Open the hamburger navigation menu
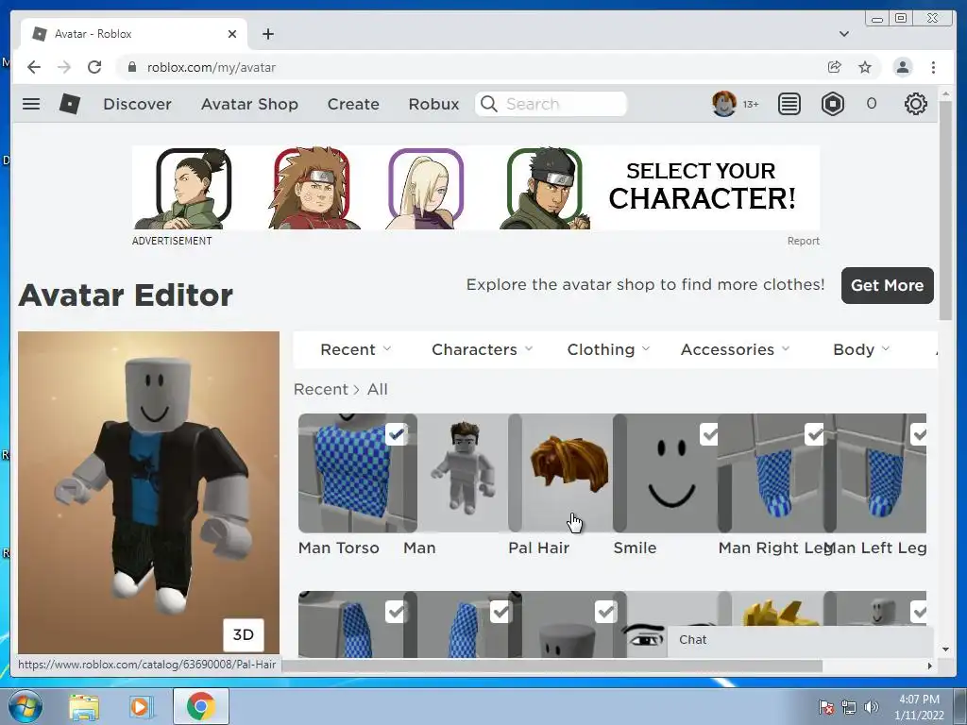 31,104
